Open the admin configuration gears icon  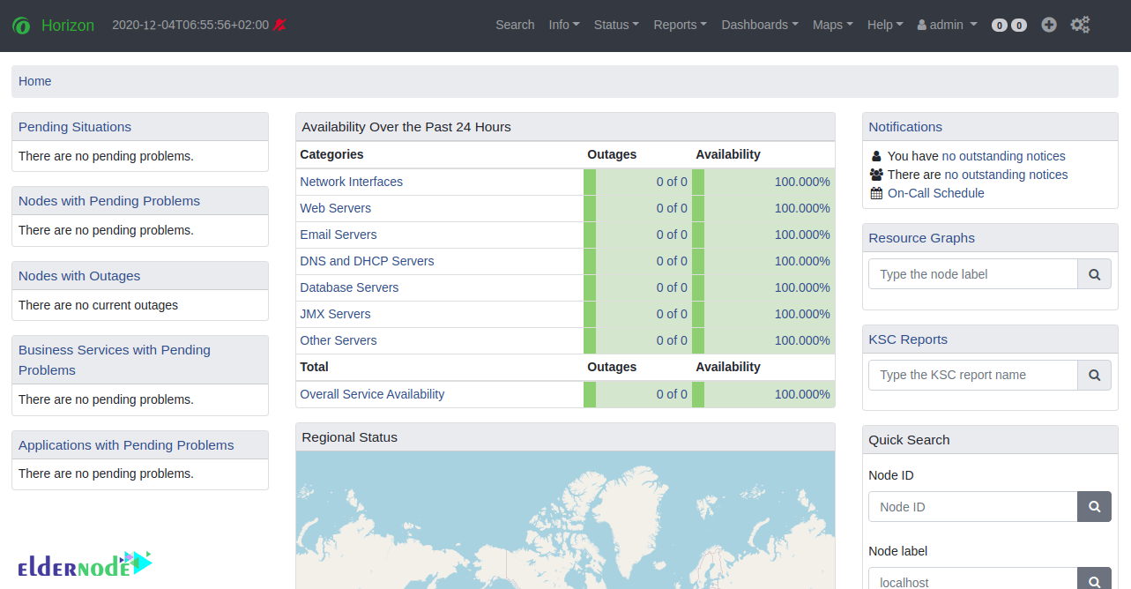tap(1080, 25)
